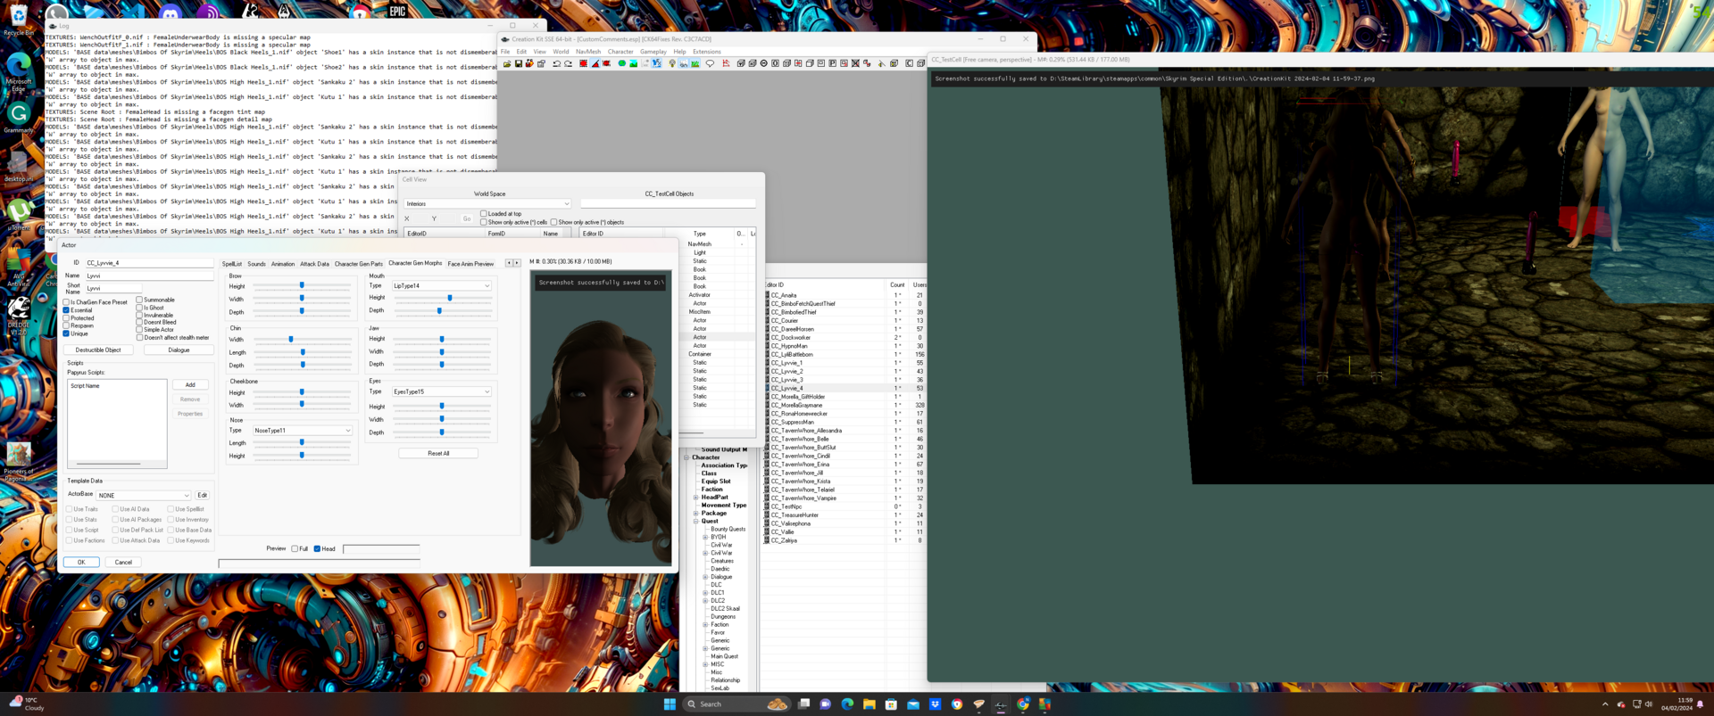The width and height of the screenshot is (1714, 716).
Task: Open the NavMesh menu
Action: tap(588, 52)
